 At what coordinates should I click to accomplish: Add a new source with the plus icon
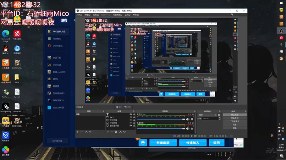[108, 132]
